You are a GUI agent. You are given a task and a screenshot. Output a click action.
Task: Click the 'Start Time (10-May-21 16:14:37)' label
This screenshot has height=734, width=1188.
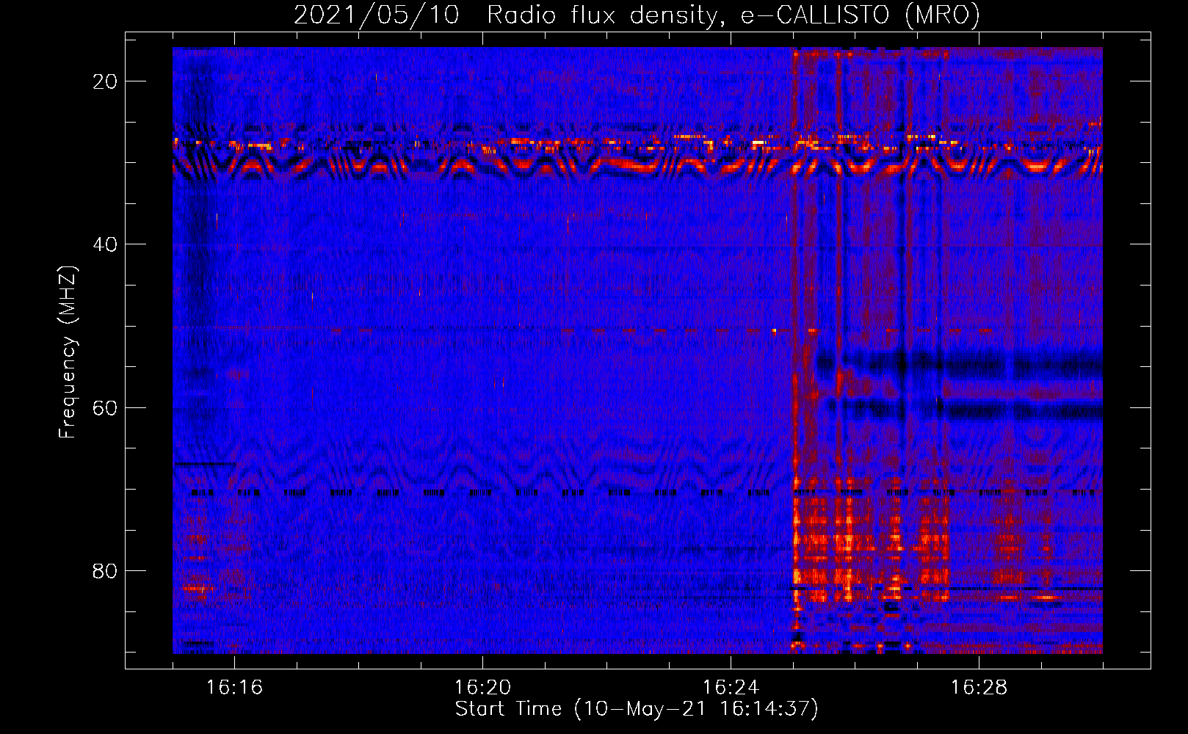tap(637, 709)
